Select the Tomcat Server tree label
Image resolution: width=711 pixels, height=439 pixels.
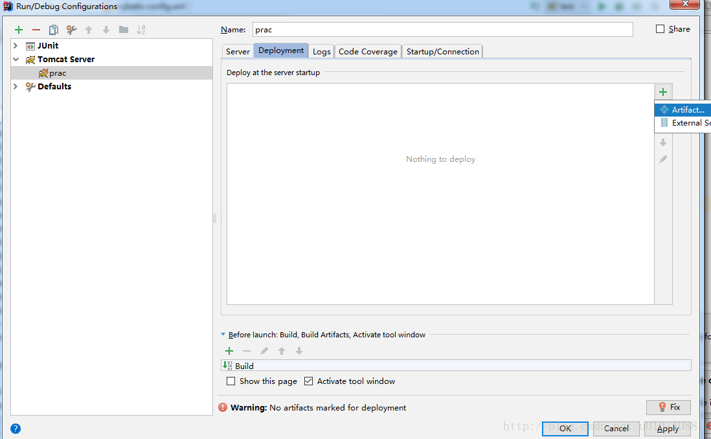(x=66, y=60)
